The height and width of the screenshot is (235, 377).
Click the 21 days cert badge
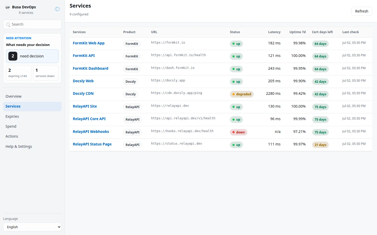320,145
